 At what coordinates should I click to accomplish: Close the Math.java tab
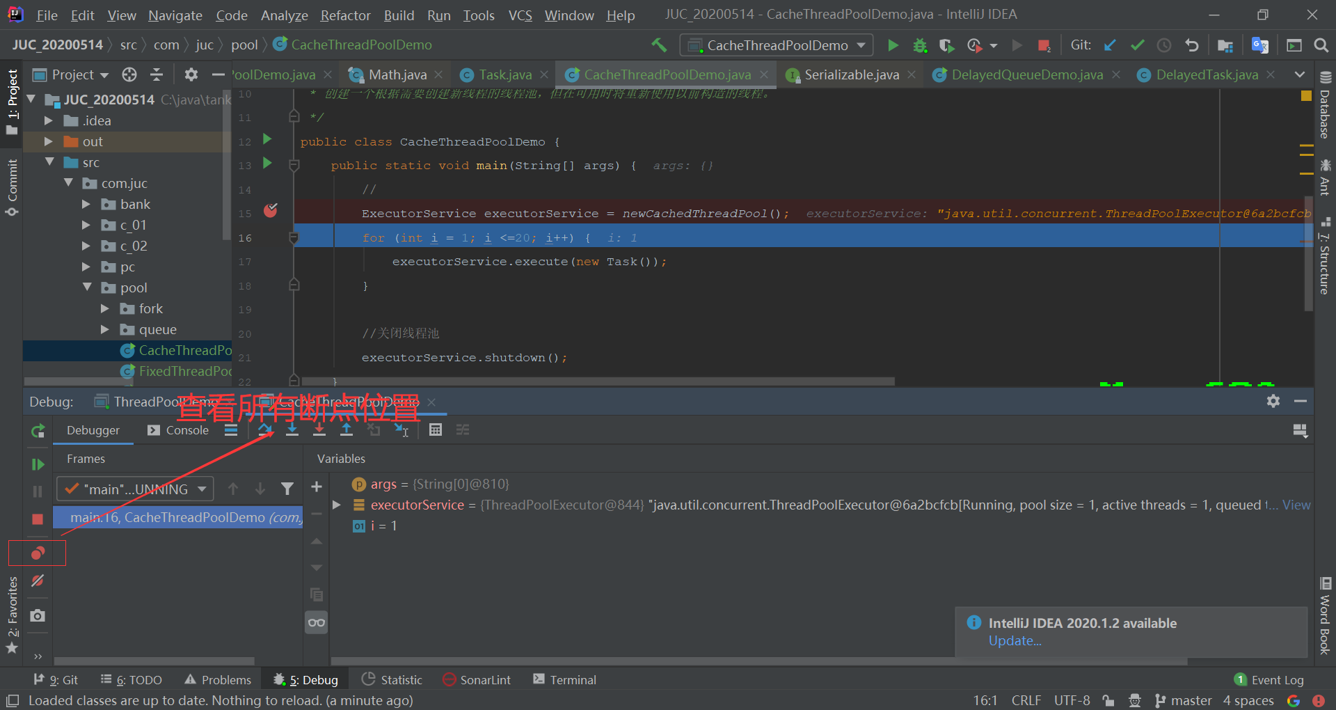pyautogui.click(x=438, y=74)
